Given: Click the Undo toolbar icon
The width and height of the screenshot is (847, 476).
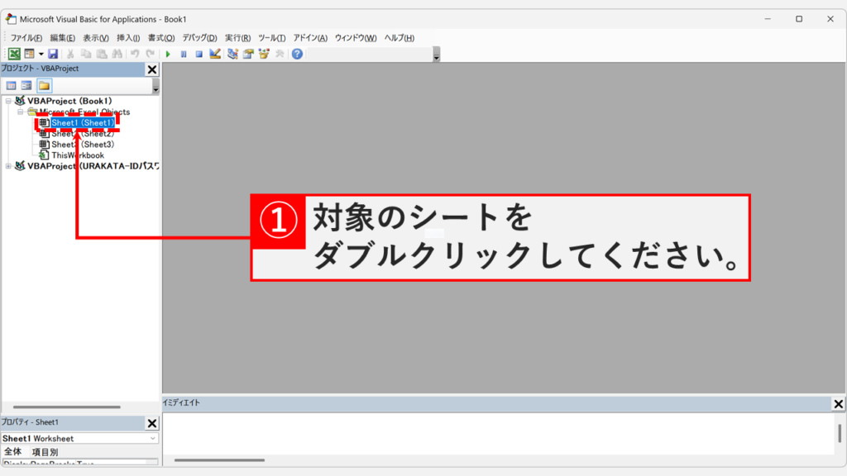Looking at the screenshot, I should [x=135, y=54].
